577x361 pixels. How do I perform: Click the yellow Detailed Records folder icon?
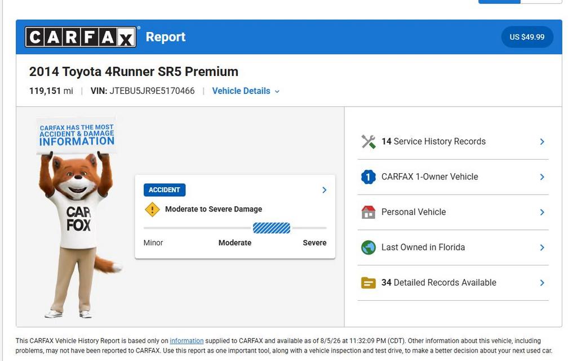(x=369, y=283)
